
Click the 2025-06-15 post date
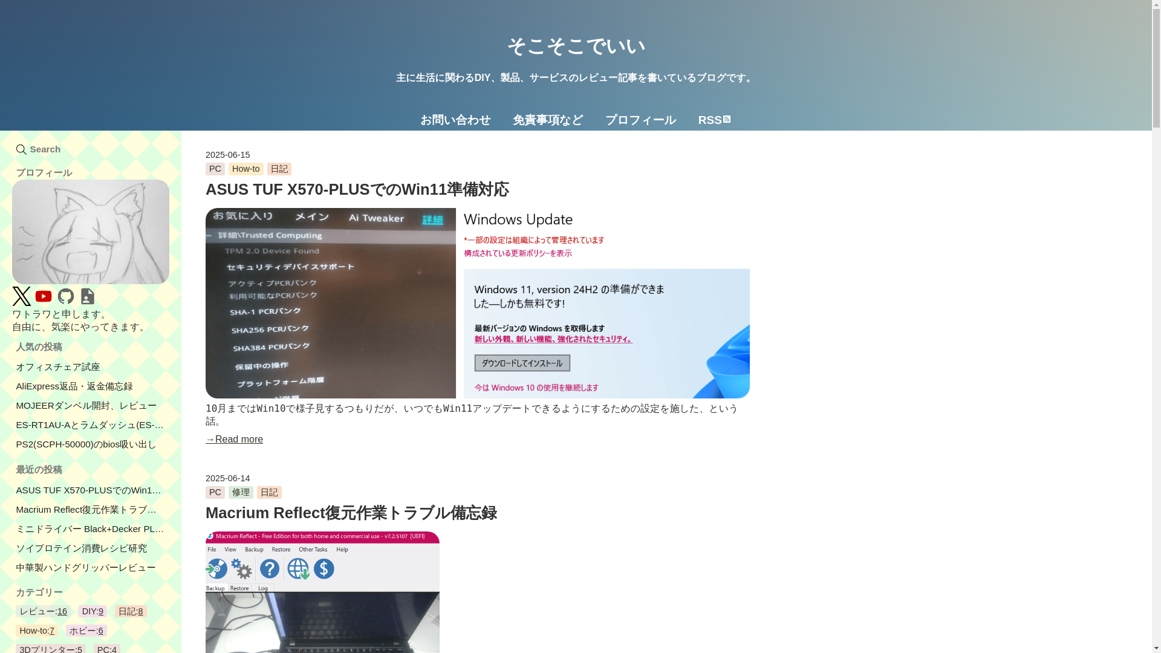pos(228,155)
